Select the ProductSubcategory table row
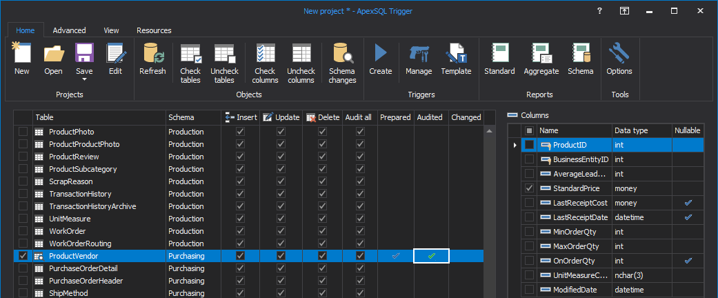The height and width of the screenshot is (298, 718). click(x=248, y=169)
